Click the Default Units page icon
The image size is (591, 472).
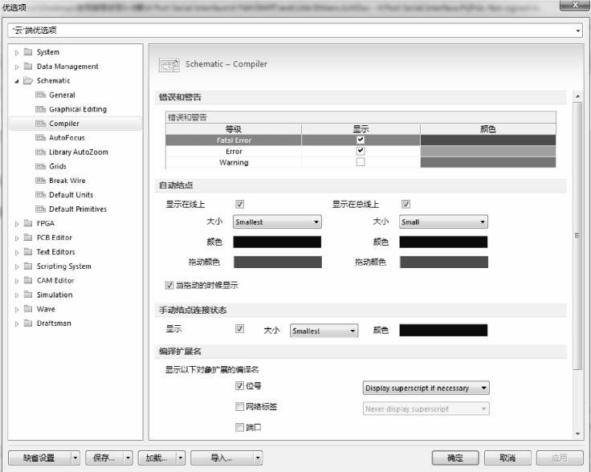point(40,195)
